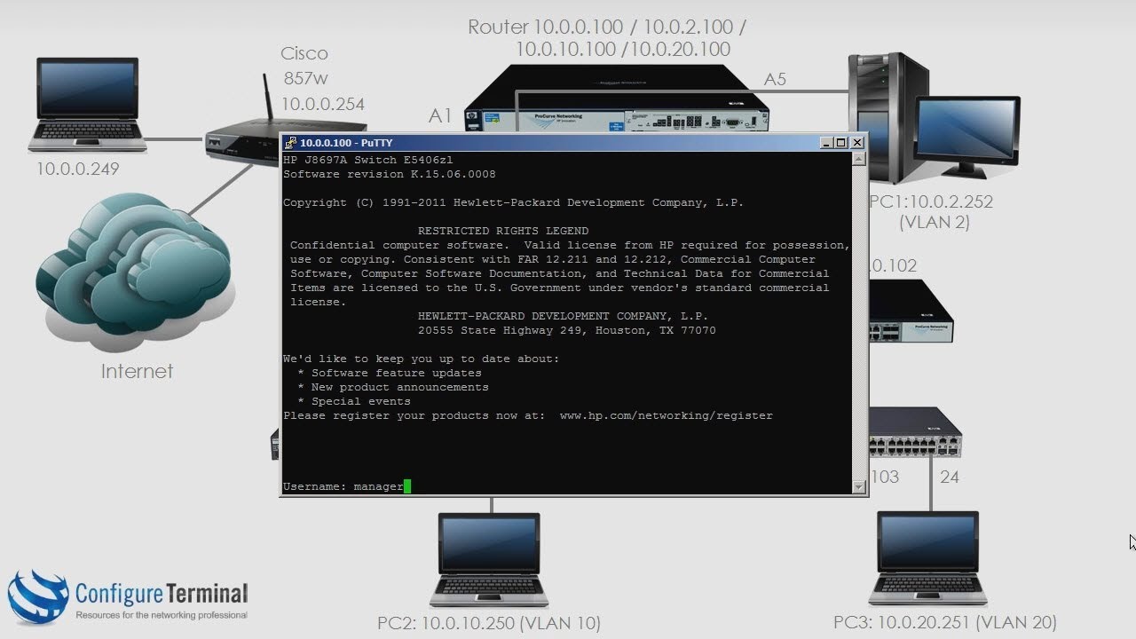Click the Copyright 1991-2011 Hewlett-Packard line
This screenshot has height=639, width=1136.
tap(514, 202)
